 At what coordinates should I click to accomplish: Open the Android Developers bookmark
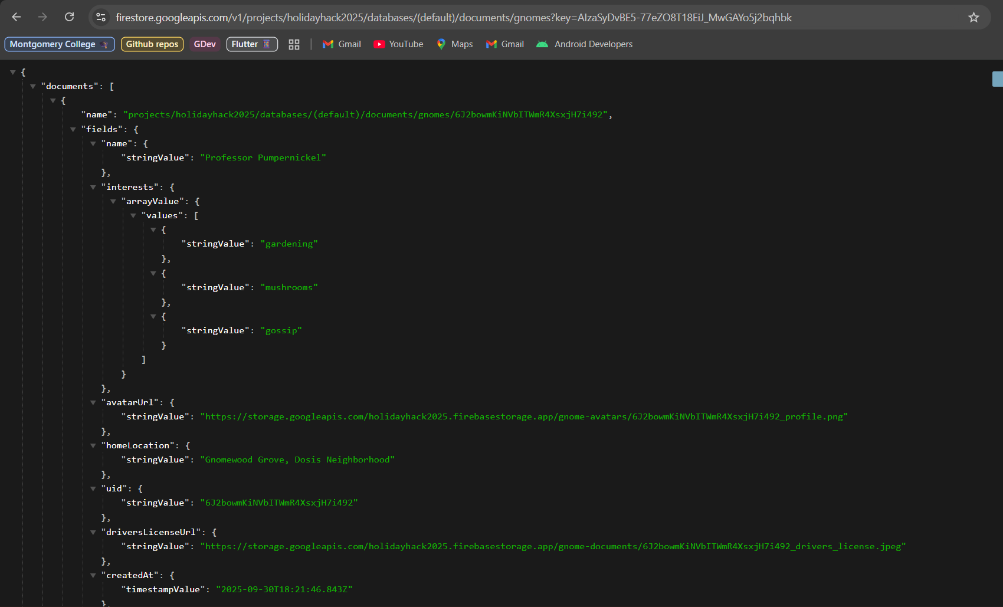click(584, 44)
